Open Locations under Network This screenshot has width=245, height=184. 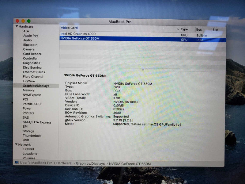pyautogui.click(x=30, y=154)
